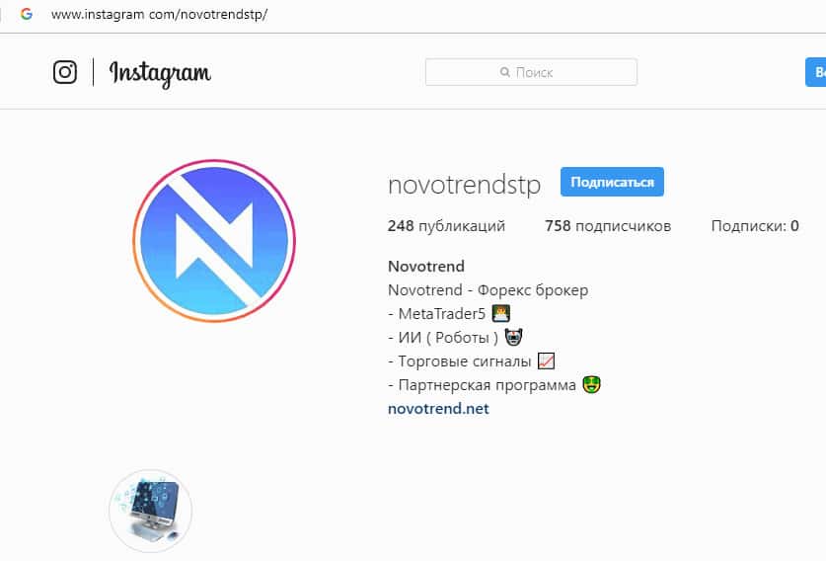Open the Подписки: 0 following list
Viewport: 826px width, 561px height.
755,226
